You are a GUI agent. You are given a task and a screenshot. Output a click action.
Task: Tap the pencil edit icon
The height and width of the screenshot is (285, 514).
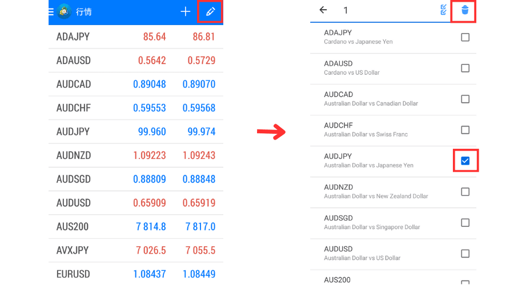point(210,11)
